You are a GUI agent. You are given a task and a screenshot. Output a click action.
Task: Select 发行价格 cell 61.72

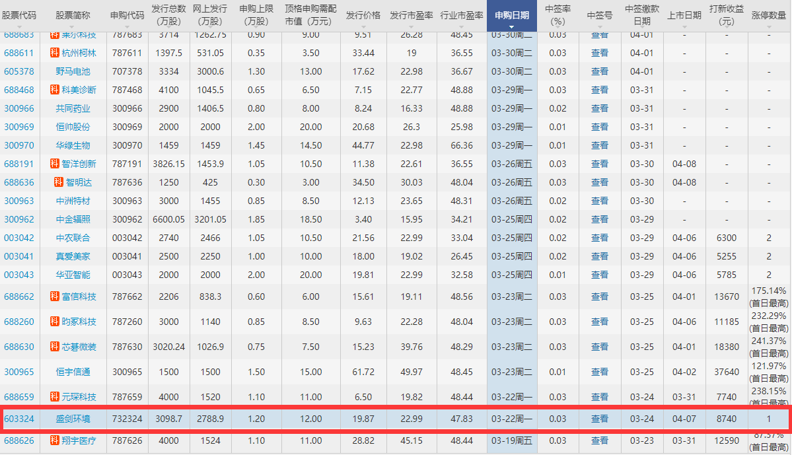point(363,372)
